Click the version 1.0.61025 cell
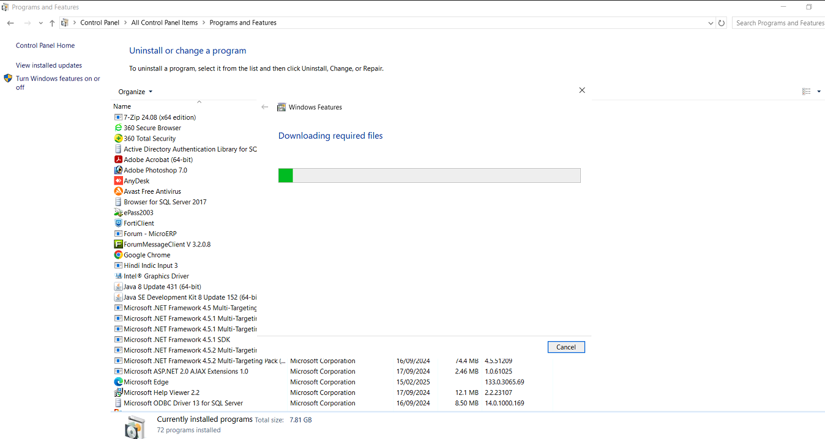The width and height of the screenshot is (825, 439). click(498, 372)
